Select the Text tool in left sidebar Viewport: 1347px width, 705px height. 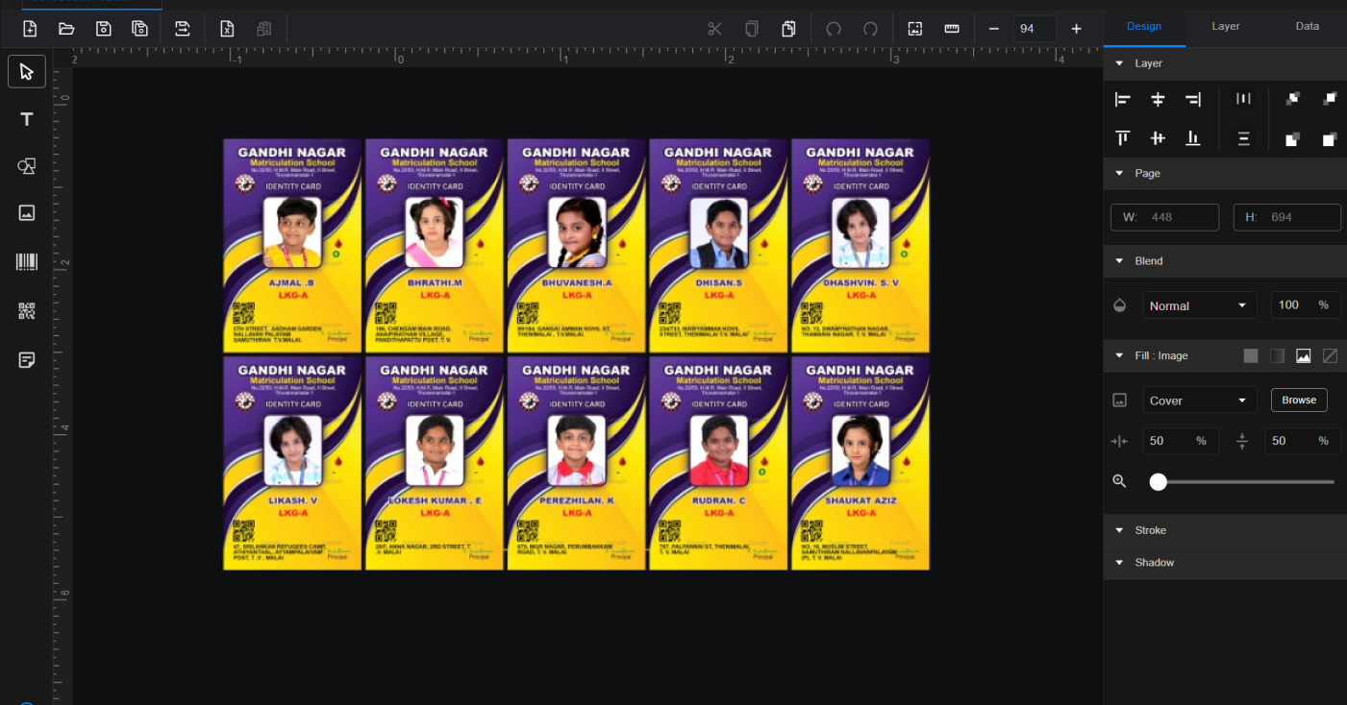point(27,119)
